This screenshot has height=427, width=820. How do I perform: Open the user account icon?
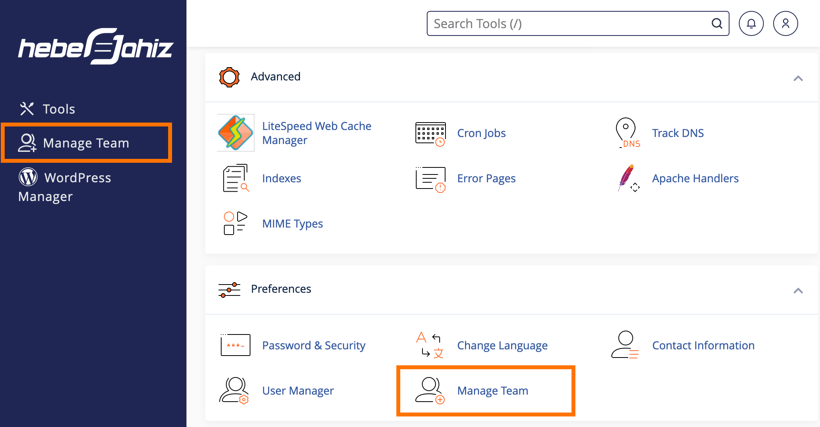pyautogui.click(x=785, y=23)
